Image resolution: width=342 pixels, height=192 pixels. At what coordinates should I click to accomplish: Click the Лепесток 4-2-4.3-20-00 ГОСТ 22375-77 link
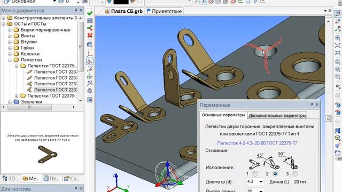pyautogui.click(x=257, y=143)
